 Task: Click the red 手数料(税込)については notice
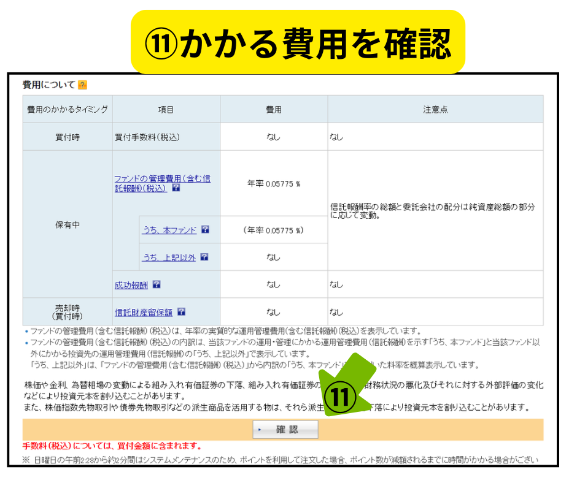click(112, 446)
